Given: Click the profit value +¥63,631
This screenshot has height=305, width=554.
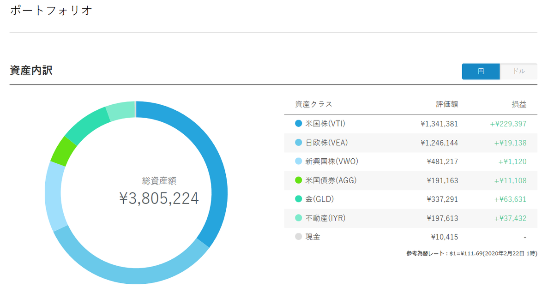Looking at the screenshot, I should point(510,199).
